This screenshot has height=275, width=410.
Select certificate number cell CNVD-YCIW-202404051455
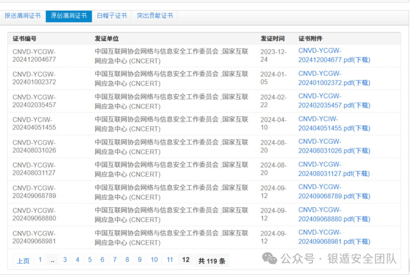[34, 123]
